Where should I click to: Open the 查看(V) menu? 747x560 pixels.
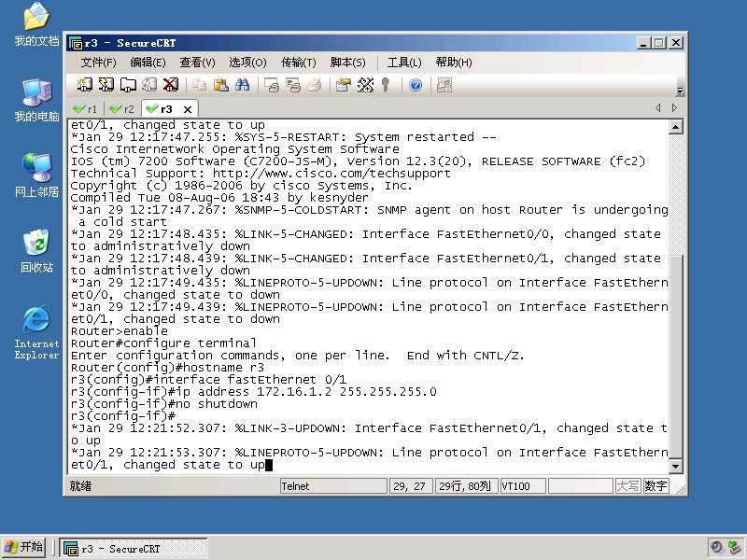[197, 63]
